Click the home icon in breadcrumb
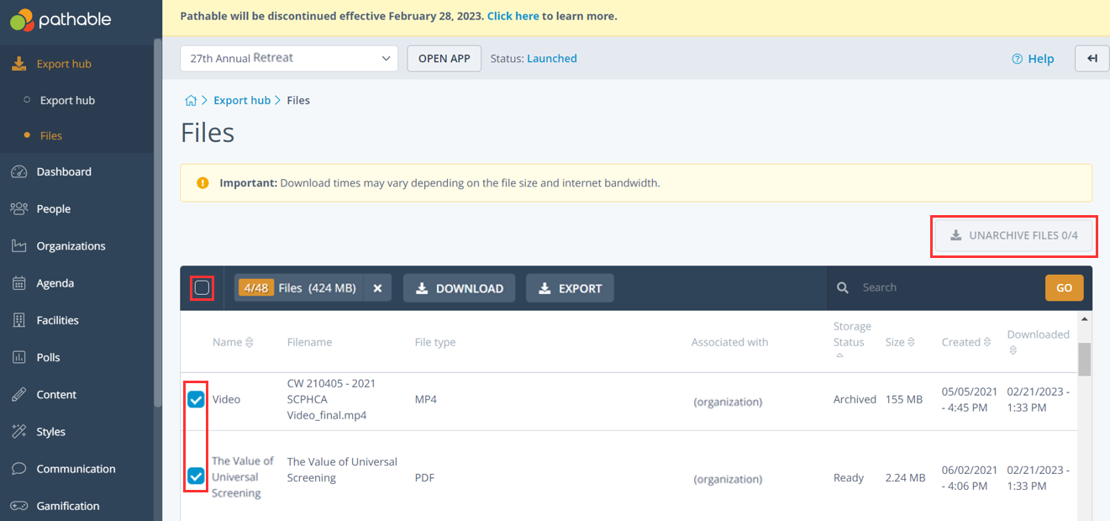This screenshot has height=521, width=1110. click(190, 100)
